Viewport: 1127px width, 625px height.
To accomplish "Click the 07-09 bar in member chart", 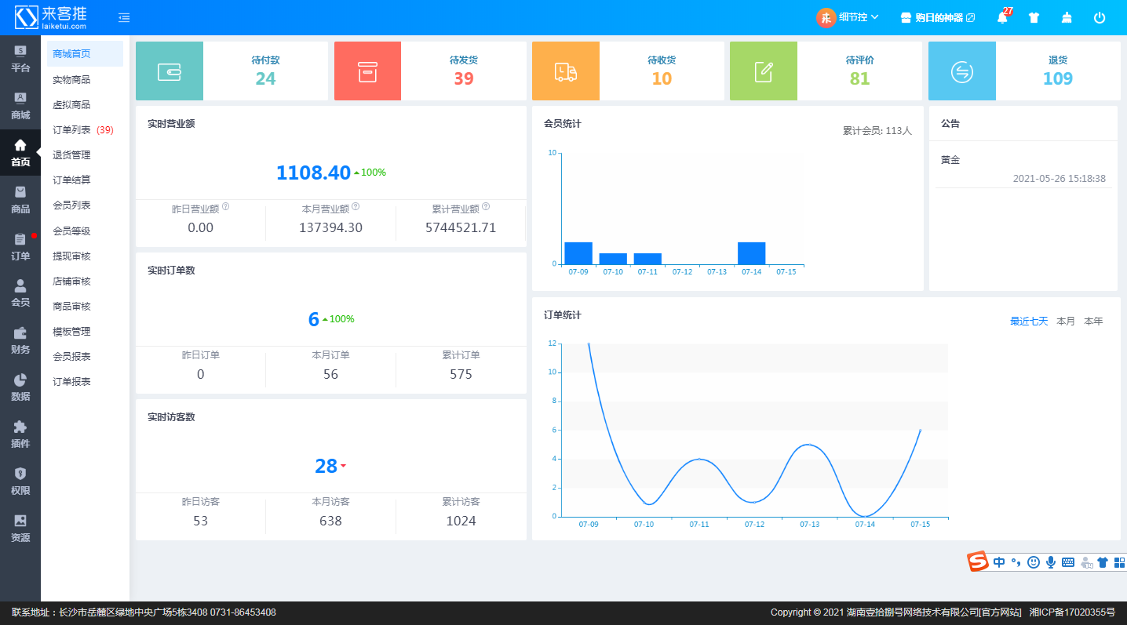I will point(578,253).
